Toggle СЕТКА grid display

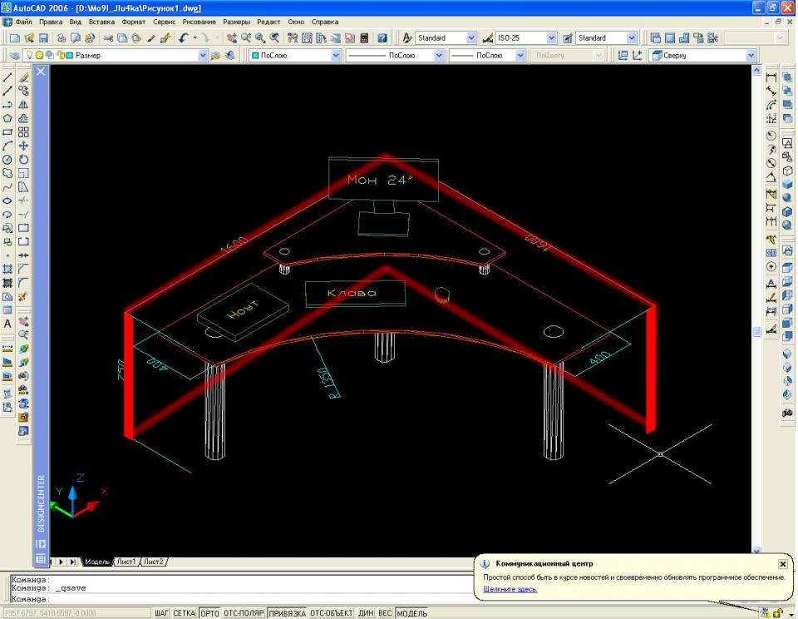(x=185, y=613)
